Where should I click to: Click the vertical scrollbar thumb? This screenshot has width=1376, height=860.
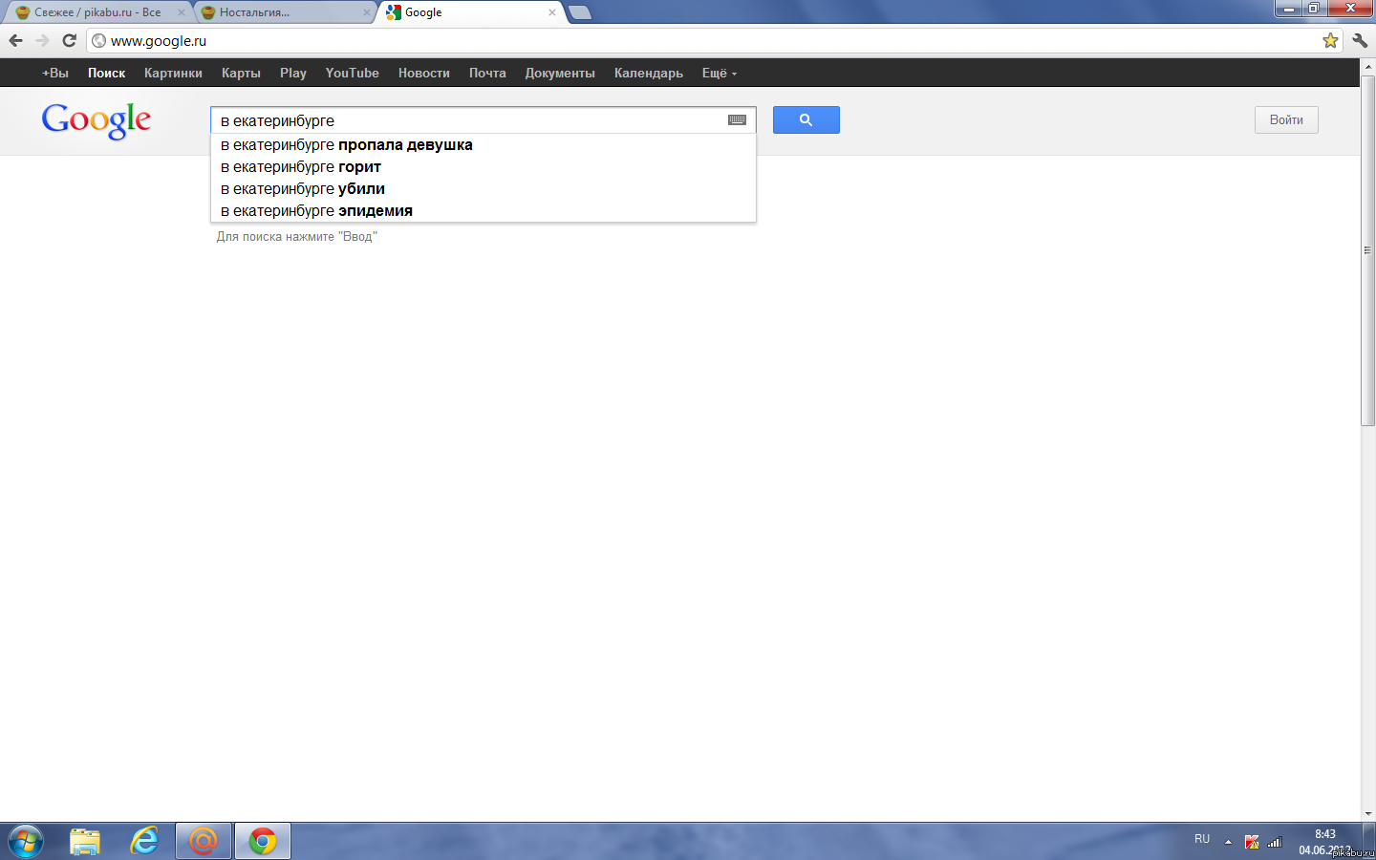pos(1367,251)
